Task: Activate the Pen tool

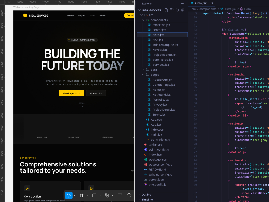Action: click(107, 195)
